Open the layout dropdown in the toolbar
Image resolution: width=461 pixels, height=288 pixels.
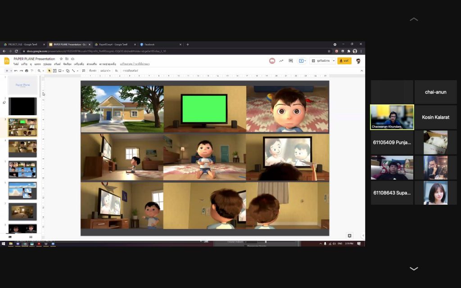coord(105,71)
